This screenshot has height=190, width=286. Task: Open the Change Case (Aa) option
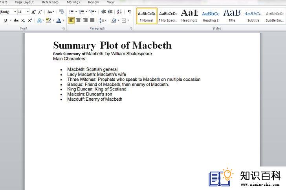click(x=51, y=12)
